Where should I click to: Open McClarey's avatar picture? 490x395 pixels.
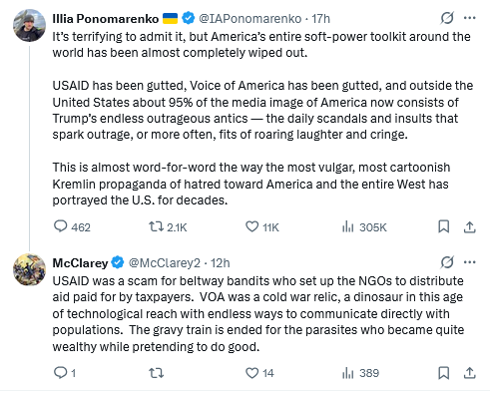[29, 269]
